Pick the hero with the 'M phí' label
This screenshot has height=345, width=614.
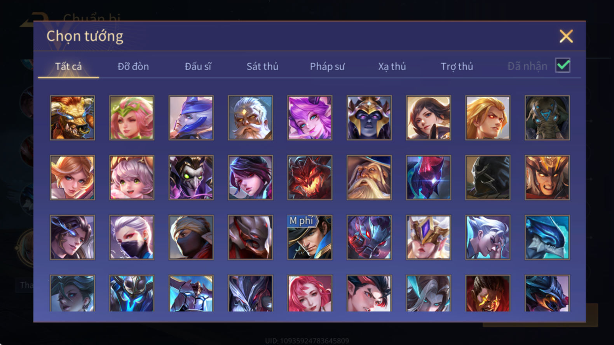click(310, 238)
